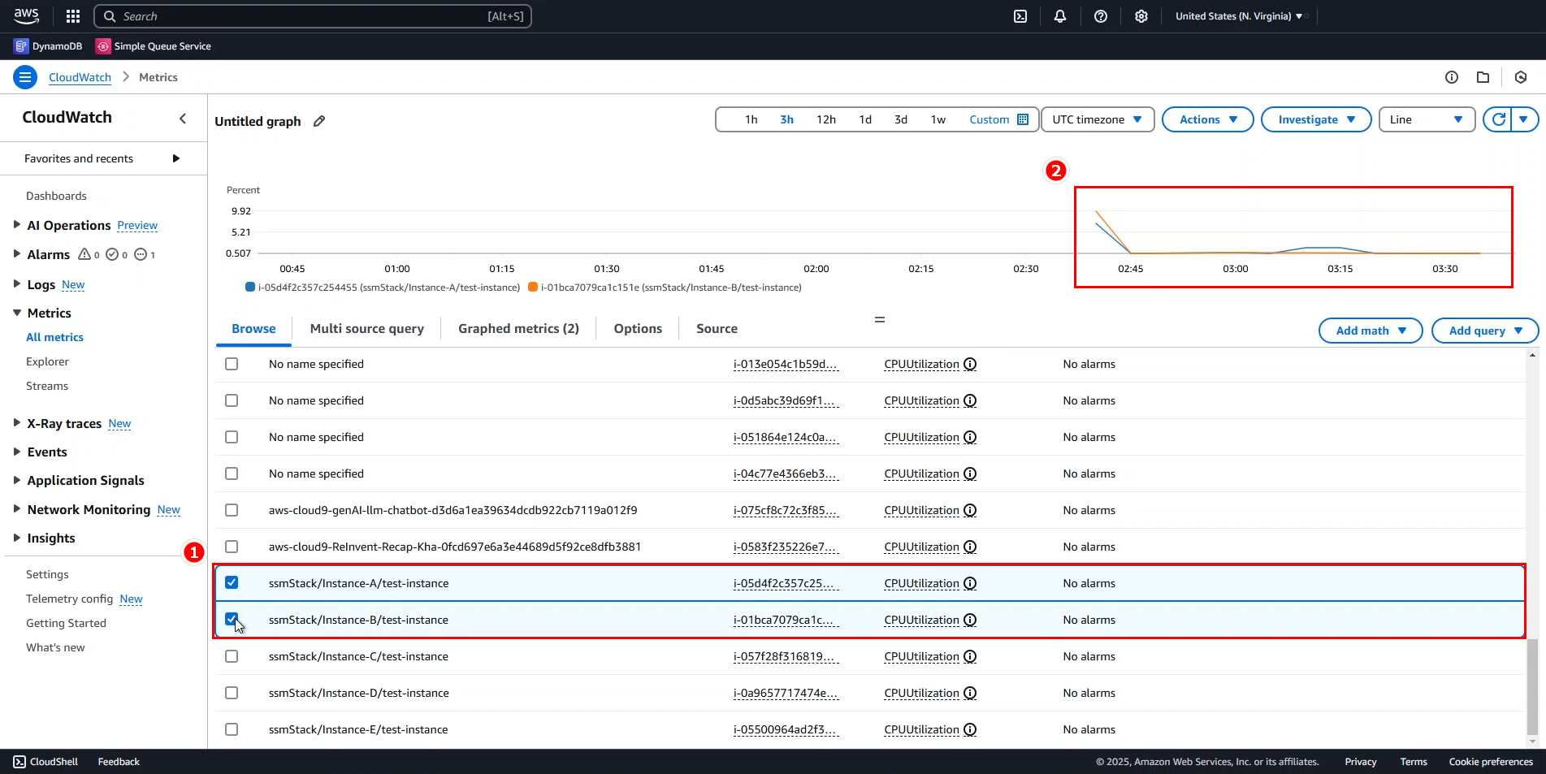Open the Line chart type dropdown
Viewport: 1546px width, 774px height.
(x=1426, y=119)
